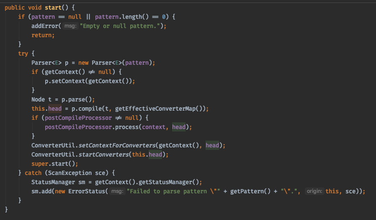Viewport: 376px width, 220px height.
Task: Click the "return;" statement
Action: pos(43,35)
